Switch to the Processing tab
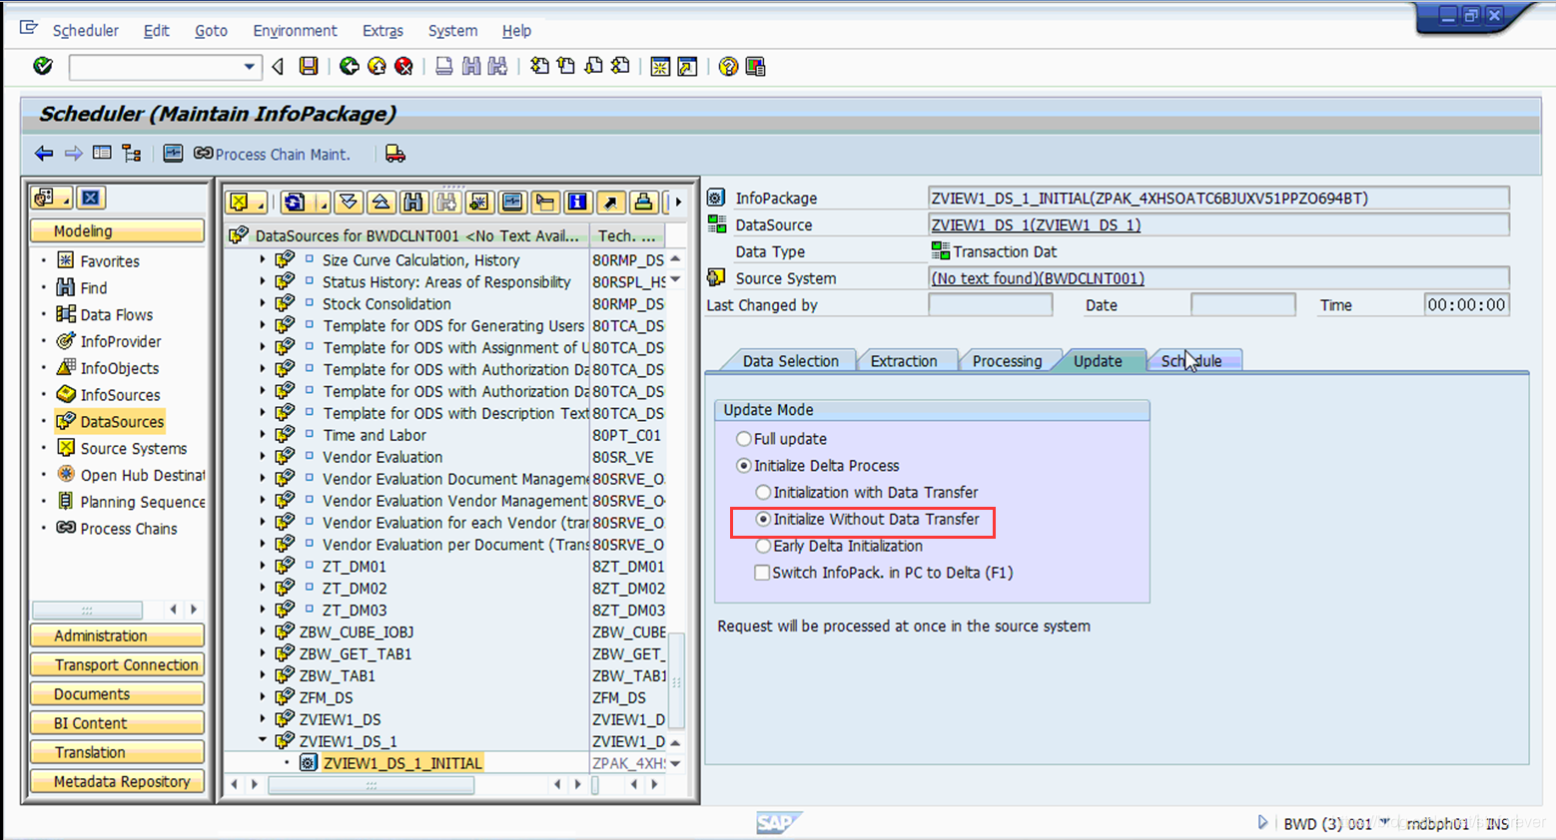The height and width of the screenshot is (840, 1556). click(x=1007, y=361)
